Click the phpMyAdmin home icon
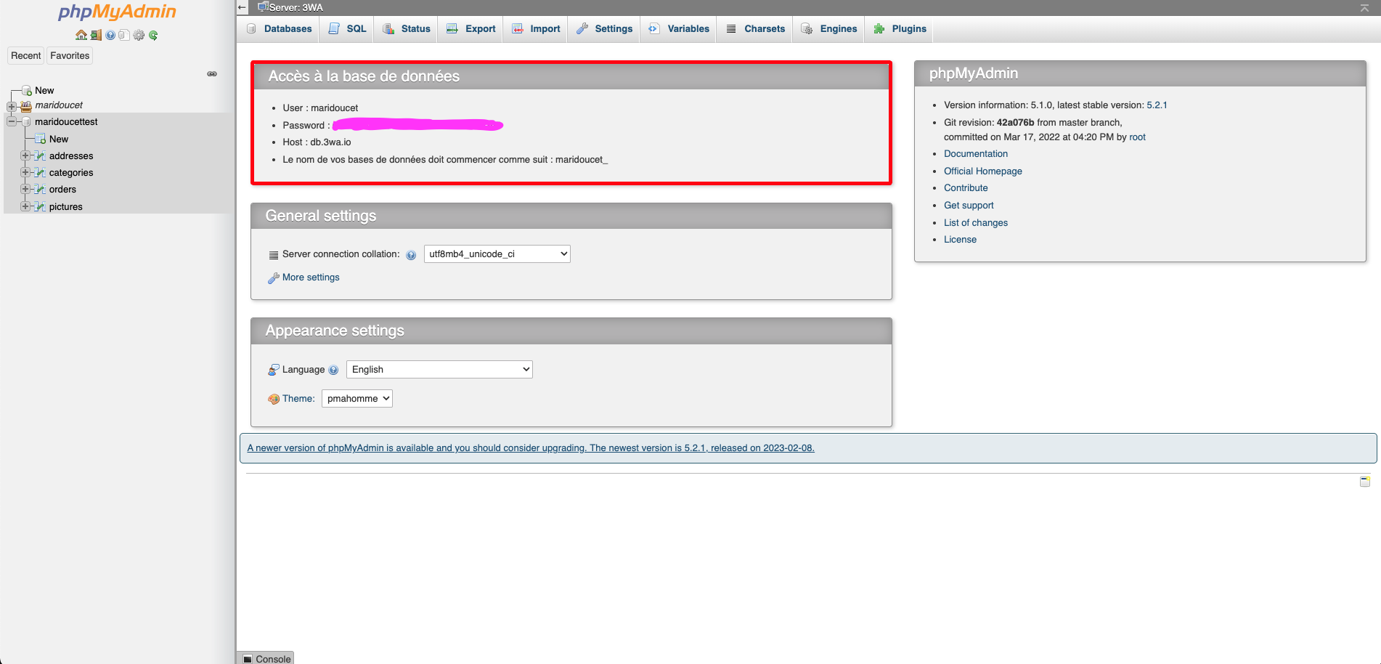The height and width of the screenshot is (664, 1381). [81, 35]
